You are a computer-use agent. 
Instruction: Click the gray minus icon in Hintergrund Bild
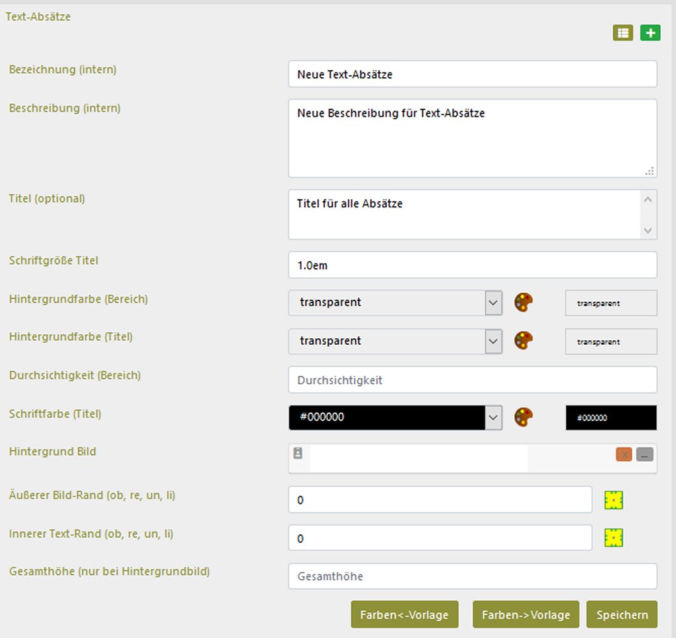click(x=644, y=454)
